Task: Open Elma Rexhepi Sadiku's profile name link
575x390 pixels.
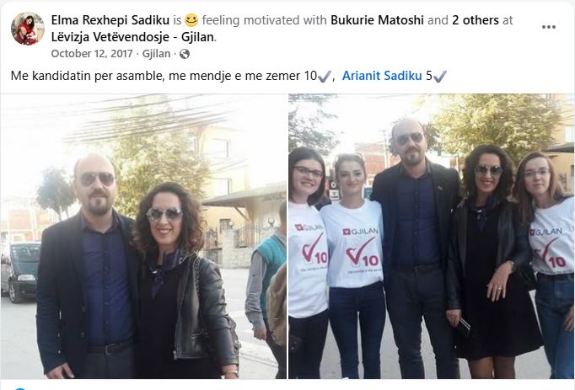Action: click(x=110, y=20)
